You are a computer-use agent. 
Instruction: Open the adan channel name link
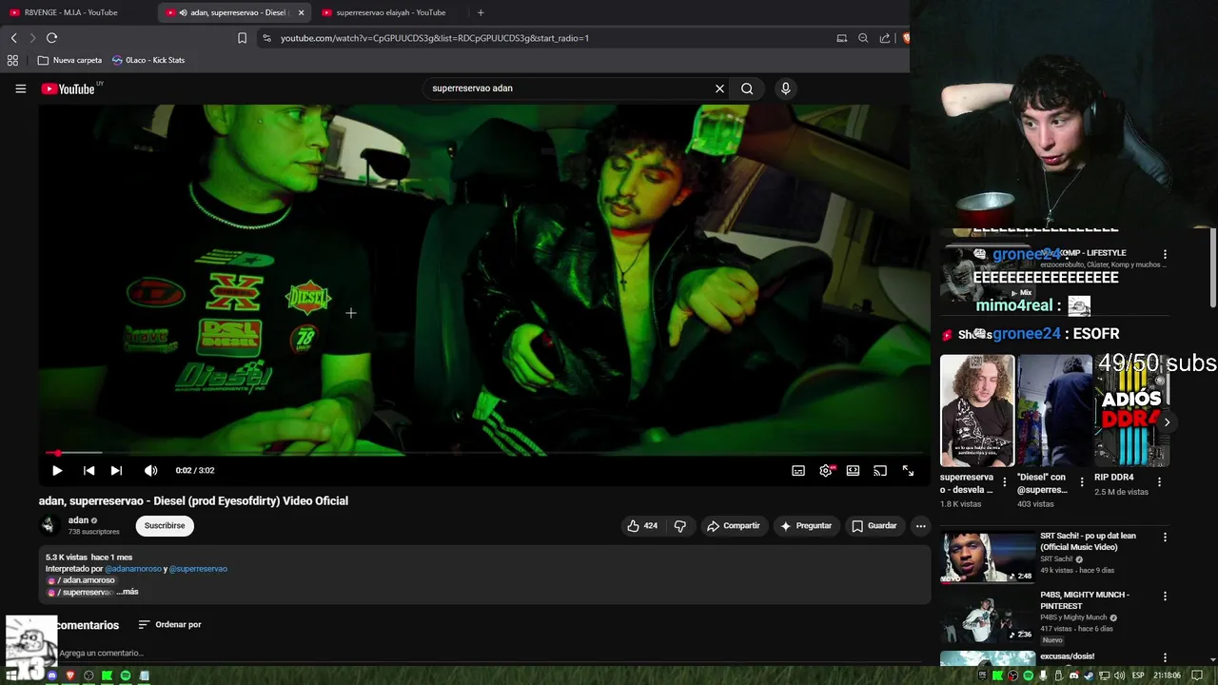(78, 520)
